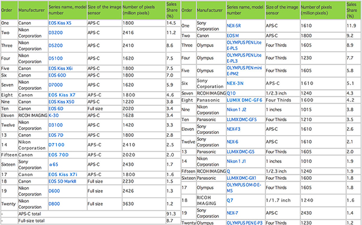Open the Canon EOS M link

pyautogui.click(x=232, y=36)
